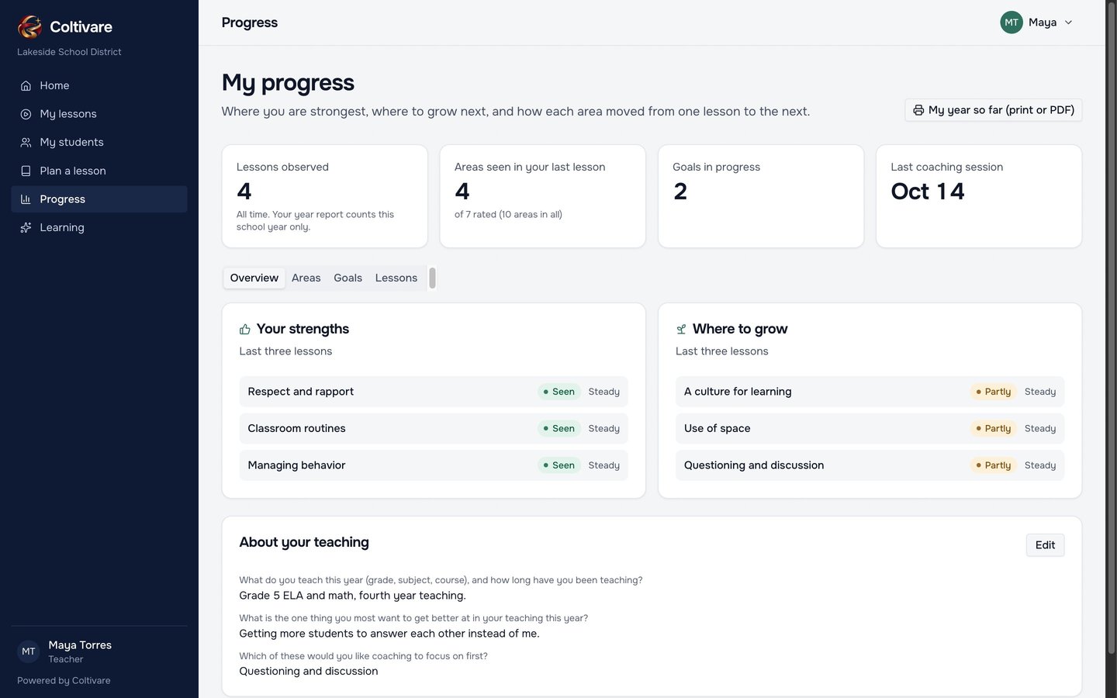
Task: Click the Use of space row
Action: point(870,429)
